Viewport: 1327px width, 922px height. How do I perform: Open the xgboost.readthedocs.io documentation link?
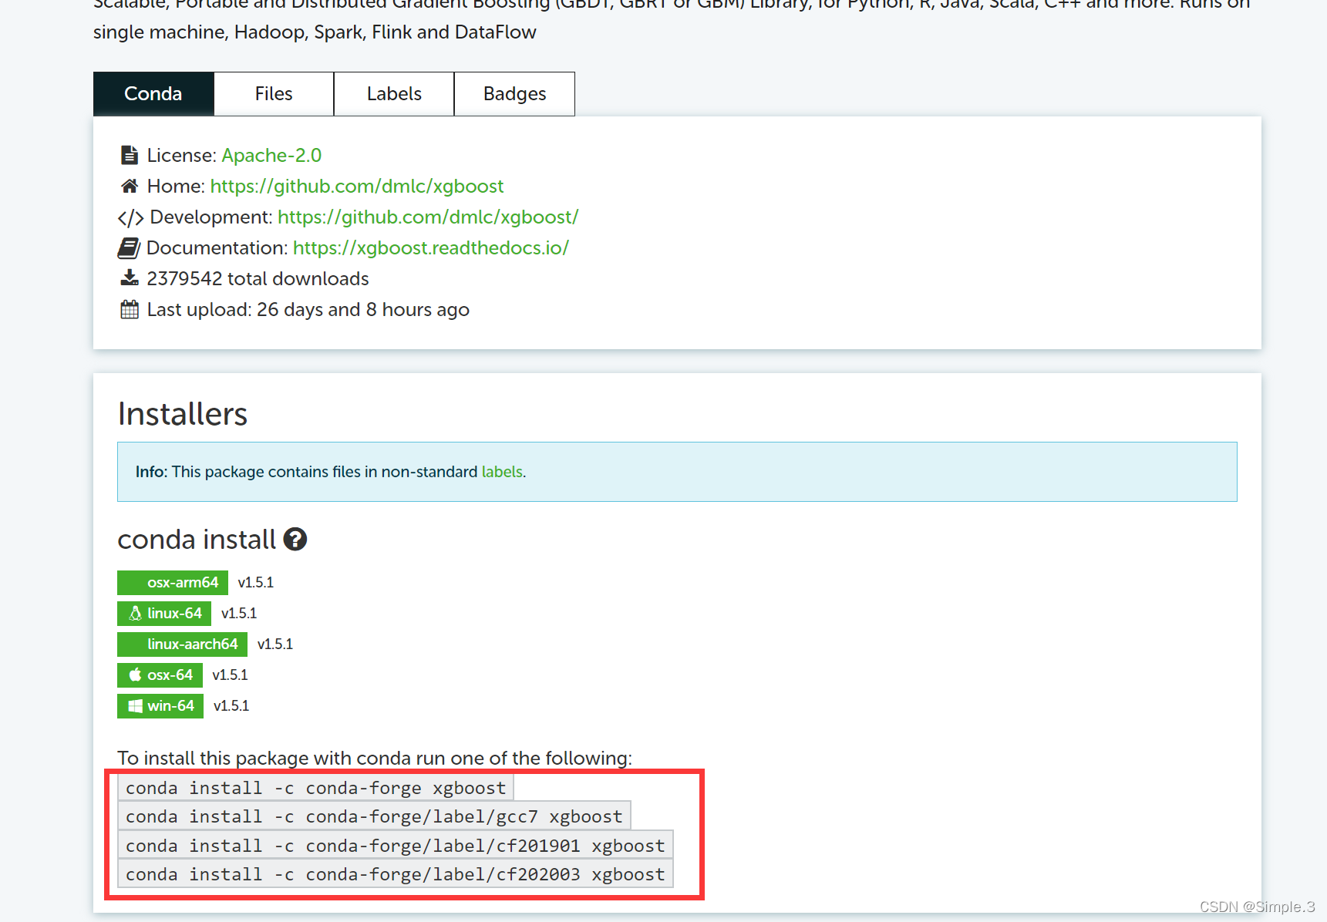431,247
